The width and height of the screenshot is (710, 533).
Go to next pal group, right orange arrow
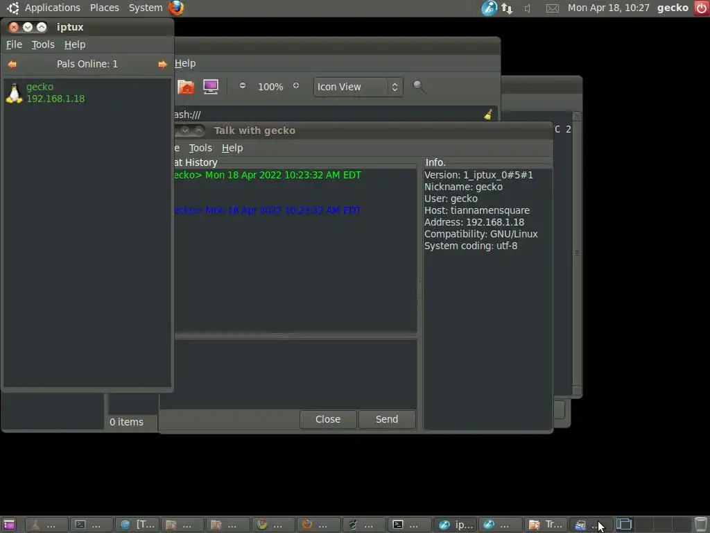(x=162, y=65)
